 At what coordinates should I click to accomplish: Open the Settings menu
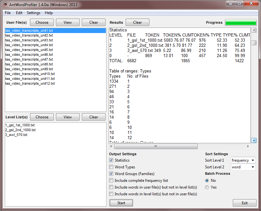tap(34, 13)
